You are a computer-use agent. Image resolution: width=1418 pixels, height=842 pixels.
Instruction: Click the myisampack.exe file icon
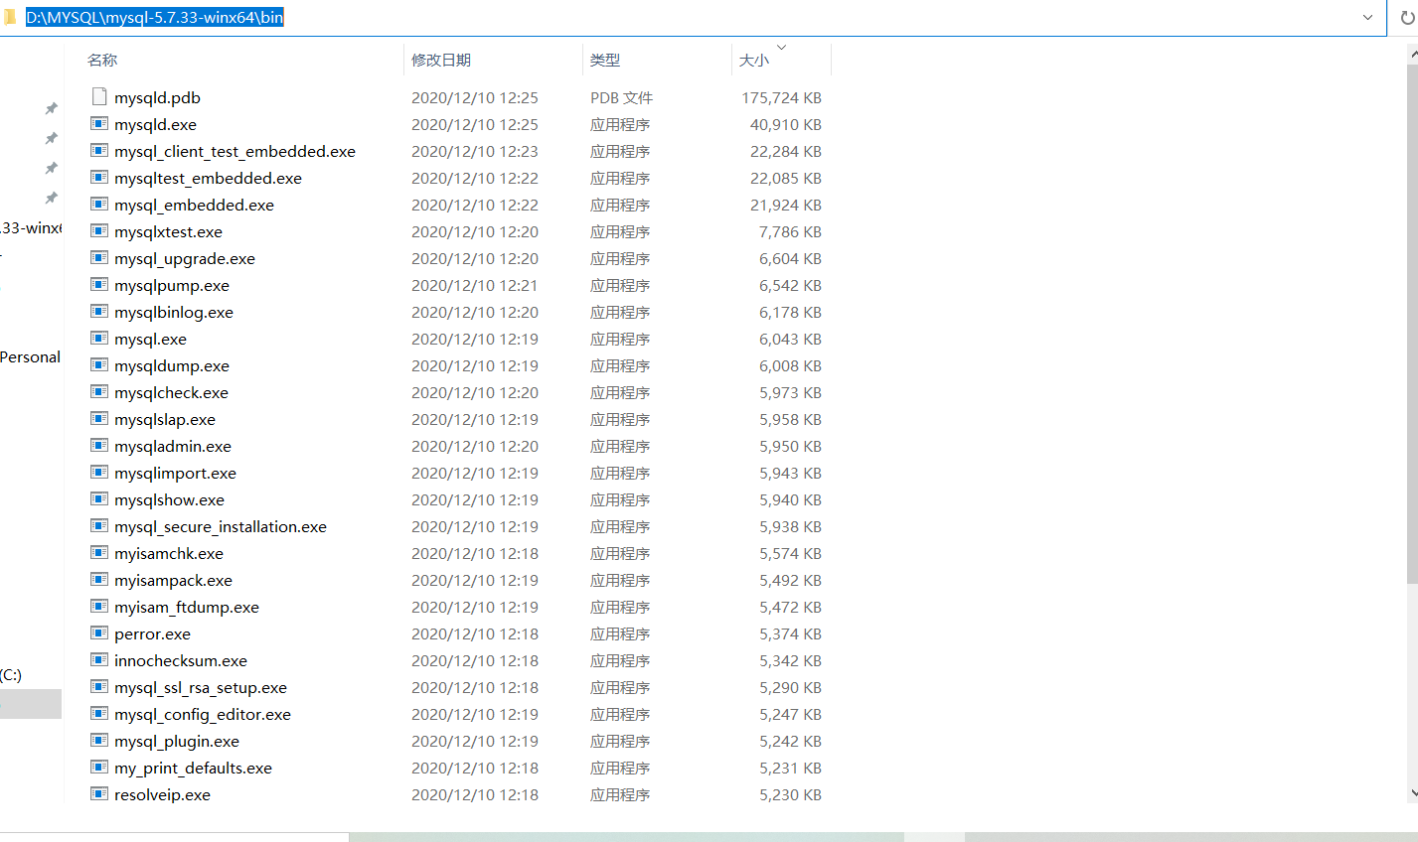point(99,579)
